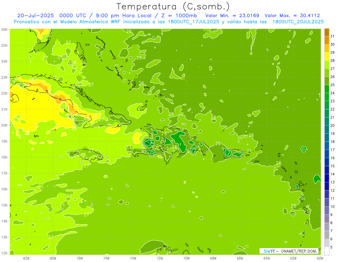
Task: Click the SisTT ONAMET/REP.DOM. logo box
Action: click(289, 251)
